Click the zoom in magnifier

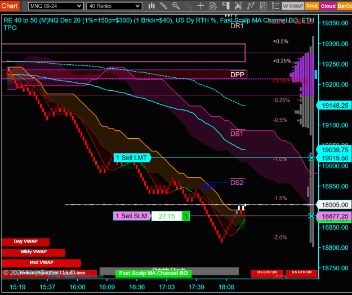click(x=176, y=6)
